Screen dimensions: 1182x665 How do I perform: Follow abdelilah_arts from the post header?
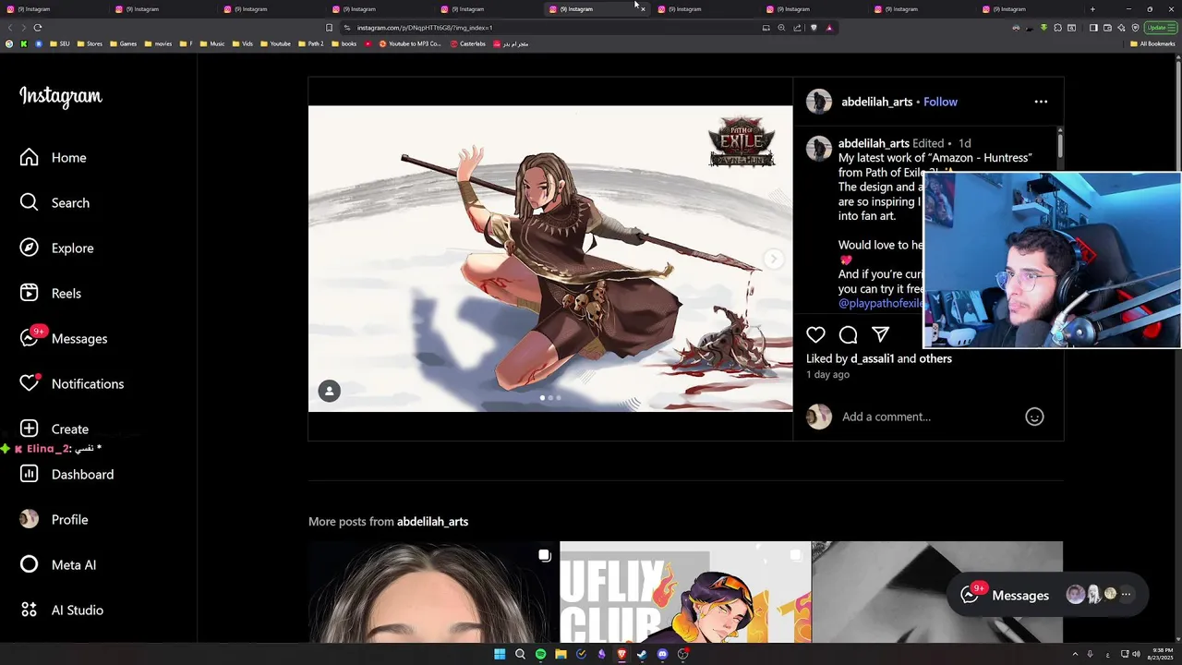click(x=940, y=102)
